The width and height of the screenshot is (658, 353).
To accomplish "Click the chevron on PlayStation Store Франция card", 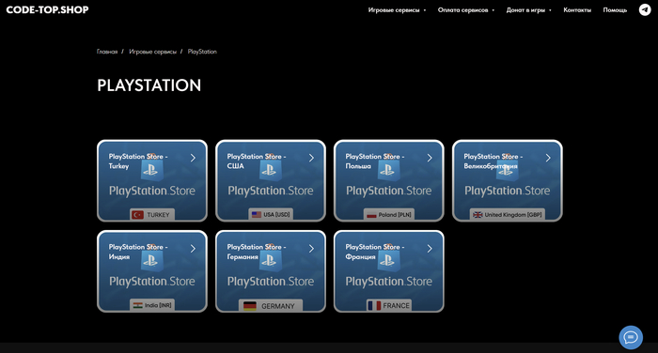I will (430, 249).
